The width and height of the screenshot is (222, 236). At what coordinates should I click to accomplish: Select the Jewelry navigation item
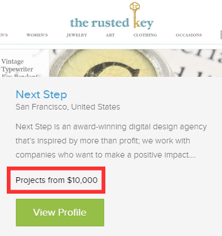tap(76, 35)
